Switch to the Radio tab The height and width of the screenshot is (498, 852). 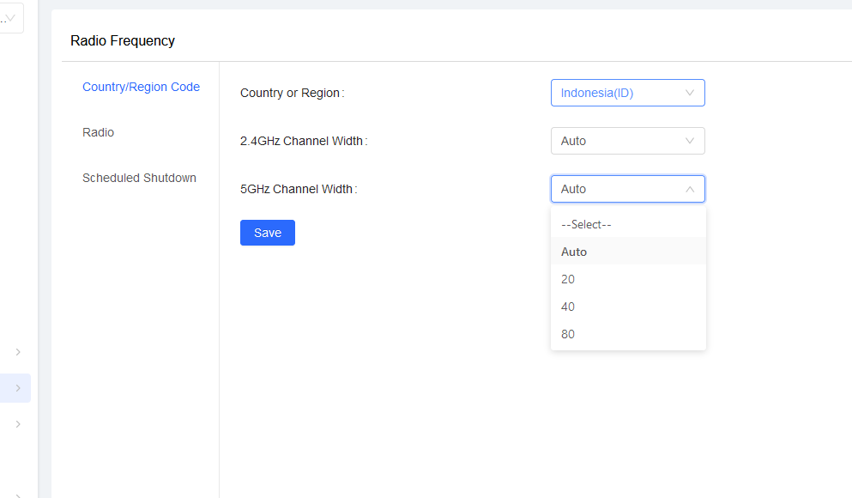tap(99, 132)
